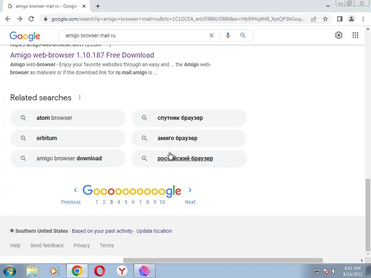Click the horizontal scrollbar thumb
Viewport: 371px width, 278px height.
(223, 260)
